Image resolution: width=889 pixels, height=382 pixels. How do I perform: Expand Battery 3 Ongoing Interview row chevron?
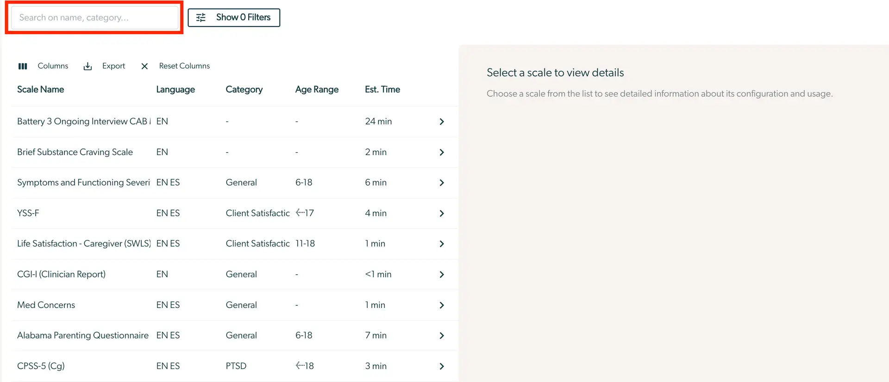tap(442, 122)
